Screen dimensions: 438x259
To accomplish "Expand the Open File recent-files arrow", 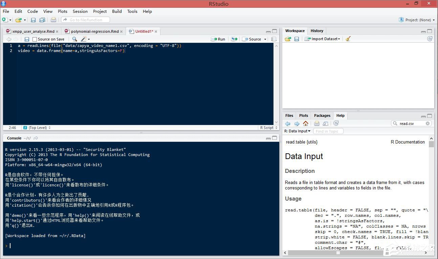I will 25,20.
